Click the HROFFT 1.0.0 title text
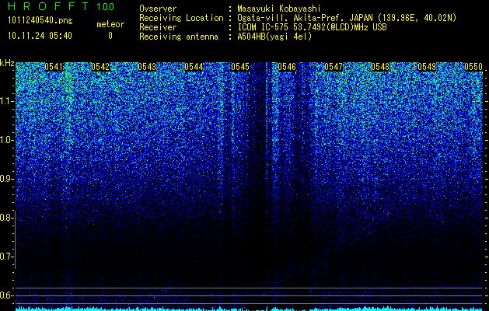The image size is (489, 311). tap(61, 6)
